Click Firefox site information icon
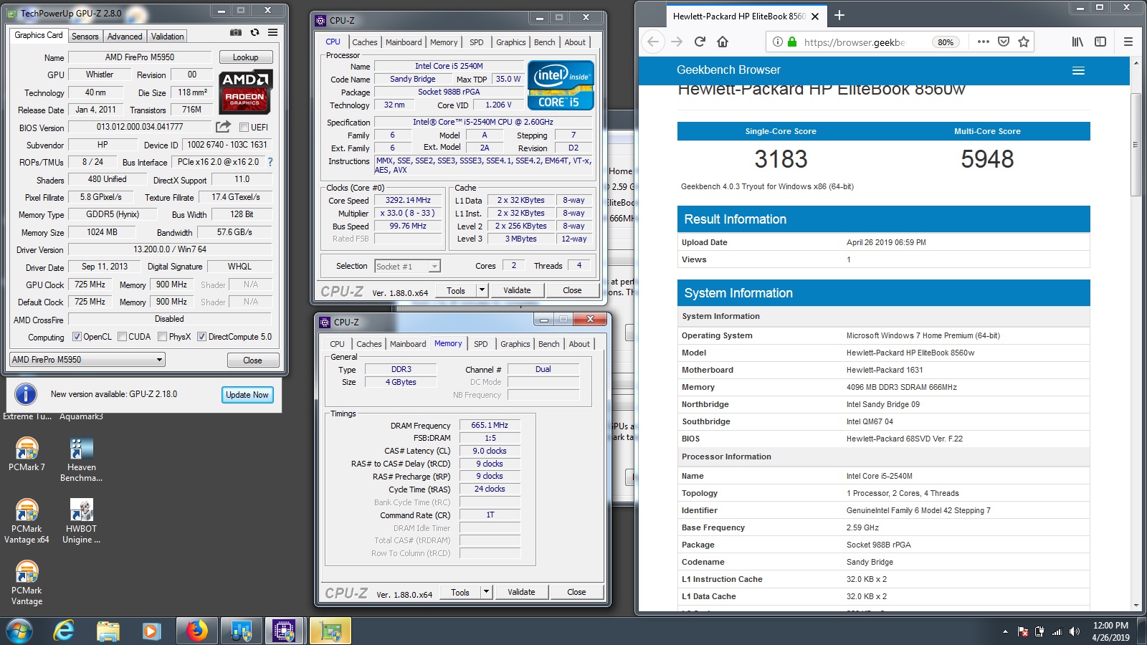The width and height of the screenshot is (1147, 645). (x=777, y=42)
